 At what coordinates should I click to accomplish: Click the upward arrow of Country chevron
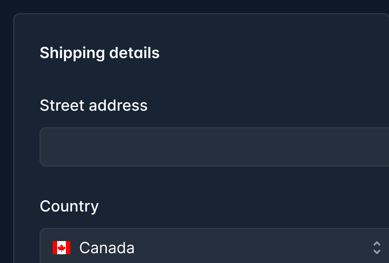377,244
